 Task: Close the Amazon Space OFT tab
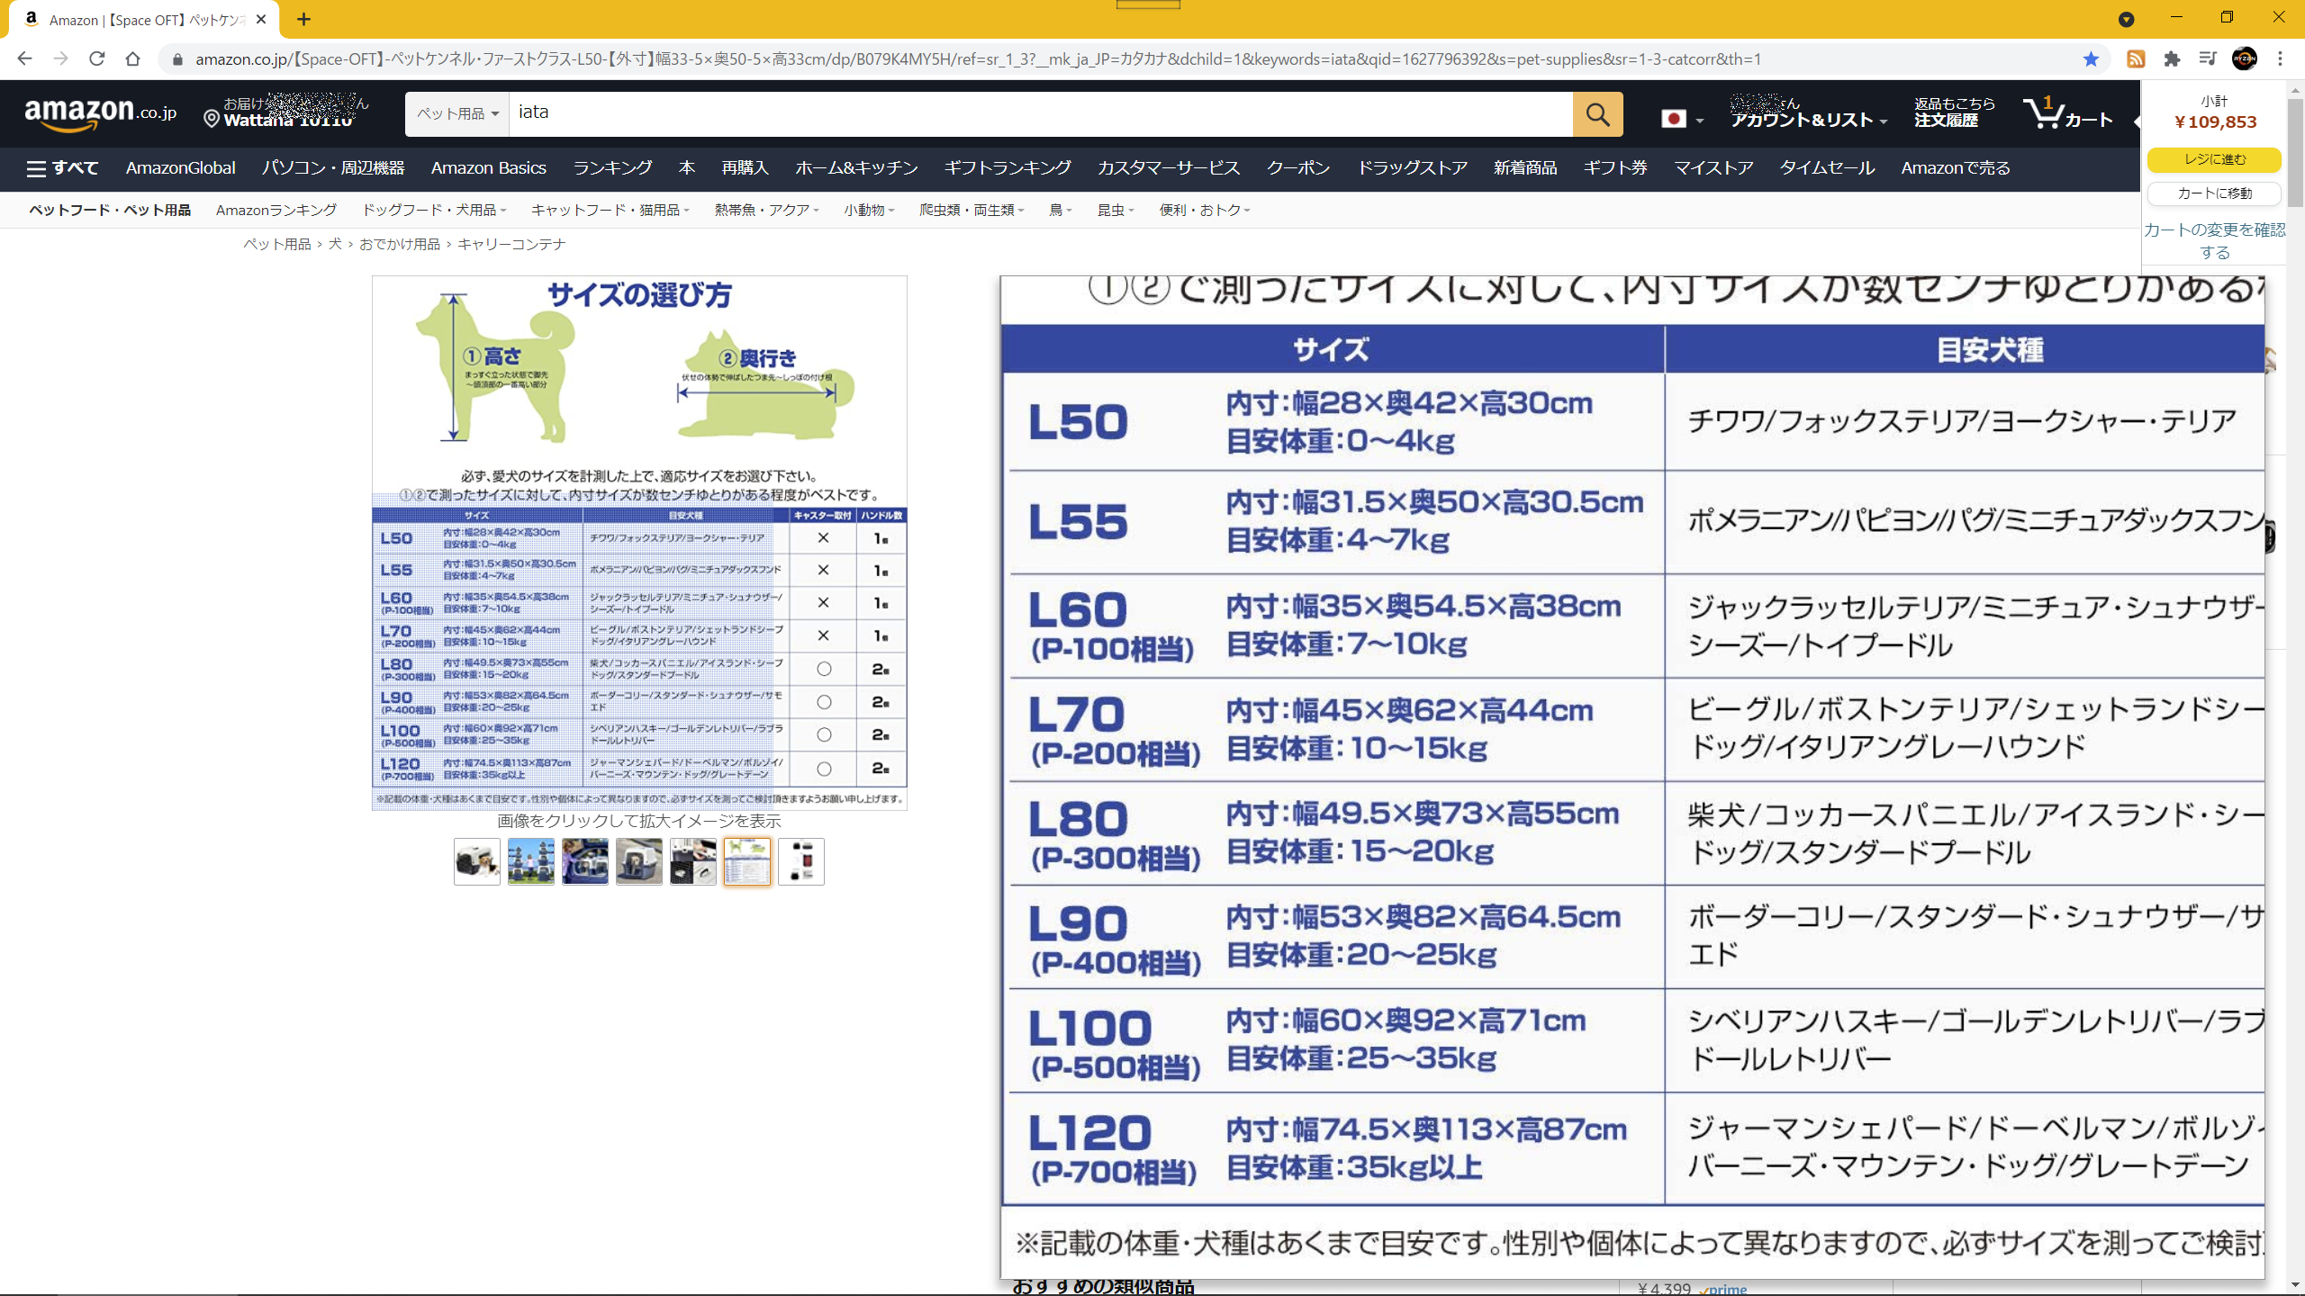261,19
